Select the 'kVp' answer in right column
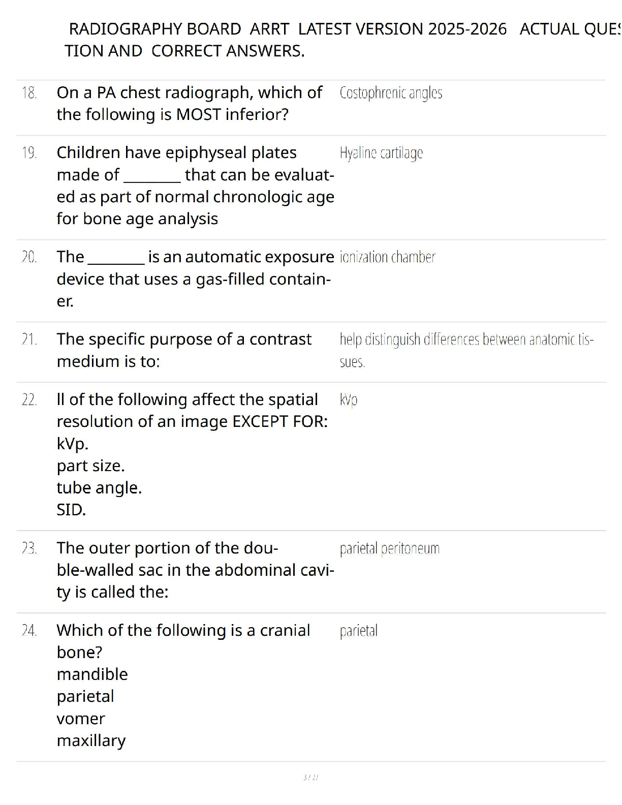The image size is (622, 805). 349,400
